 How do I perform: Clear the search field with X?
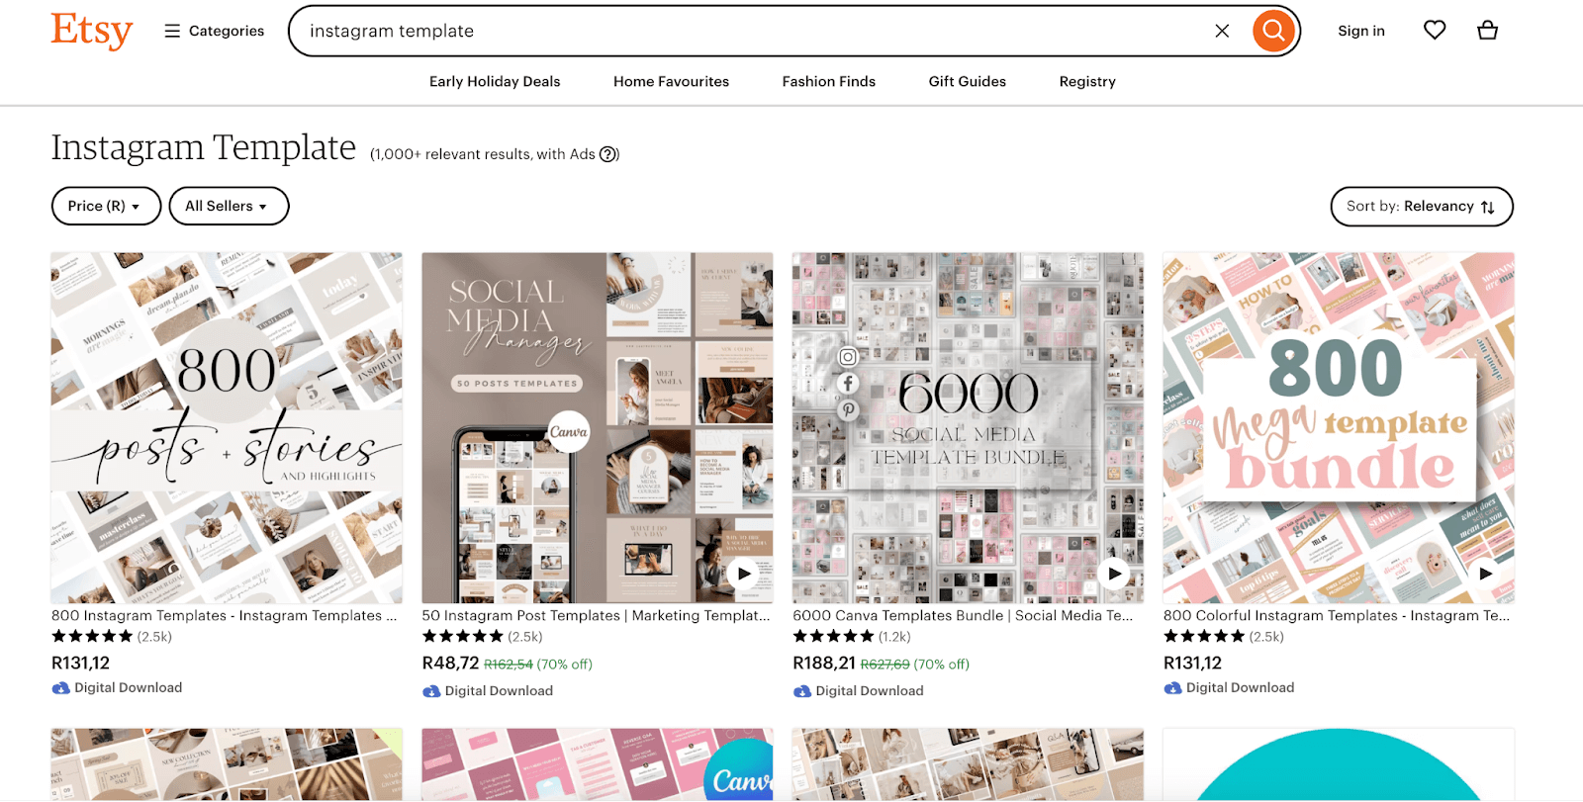tap(1222, 31)
